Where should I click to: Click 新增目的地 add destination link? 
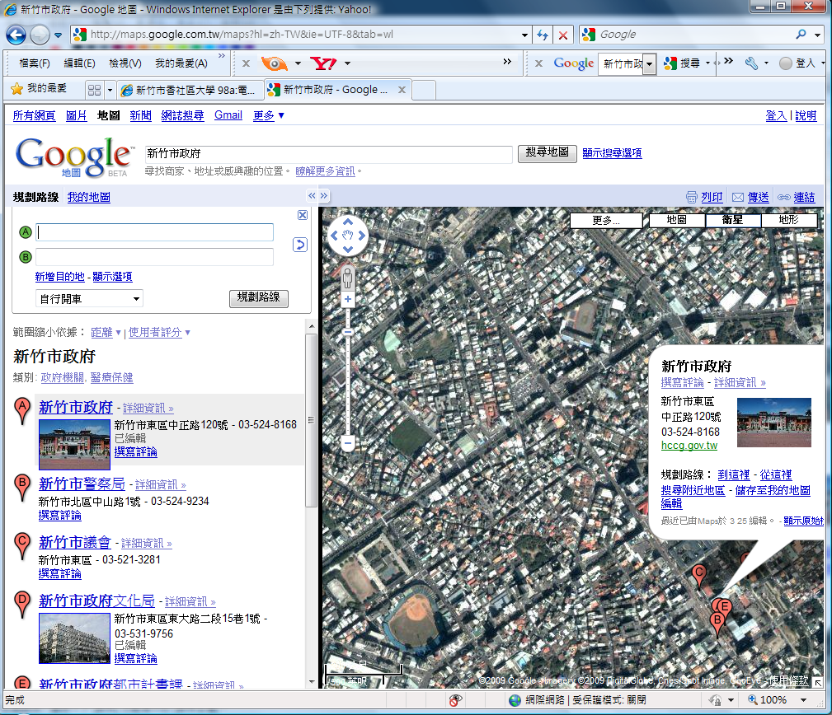click(59, 277)
